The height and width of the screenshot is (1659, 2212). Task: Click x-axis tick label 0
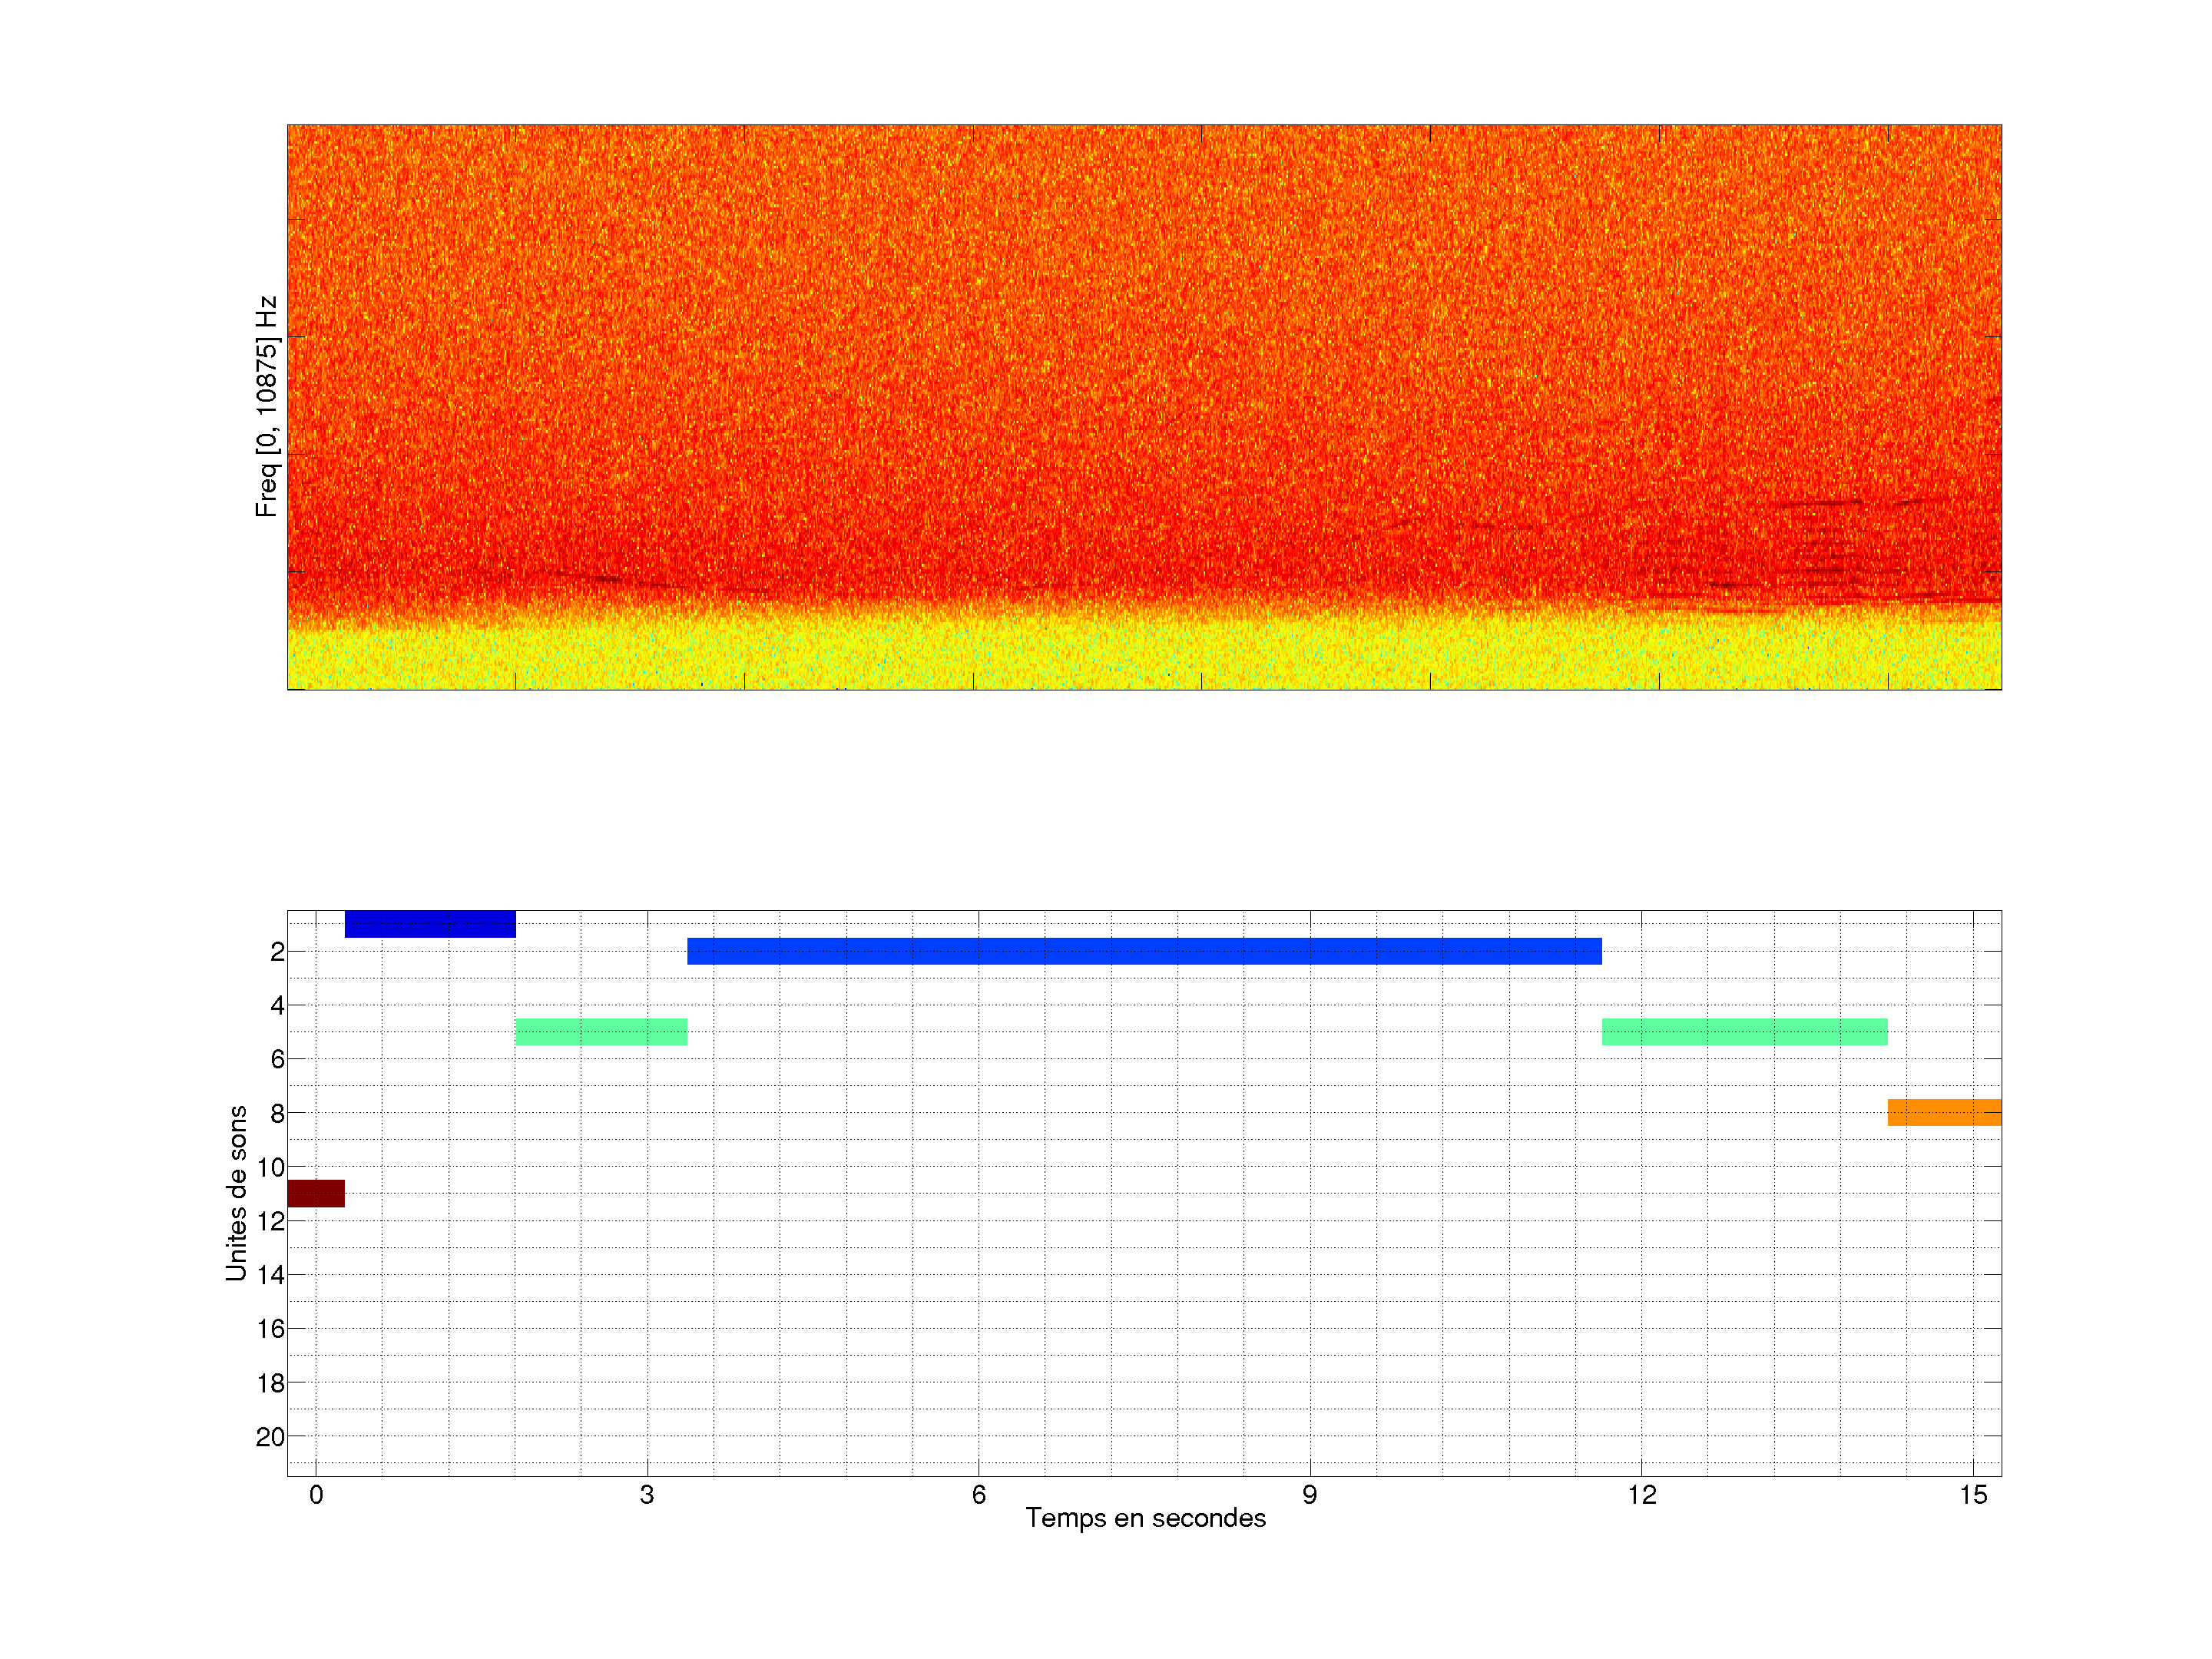coord(316,1495)
